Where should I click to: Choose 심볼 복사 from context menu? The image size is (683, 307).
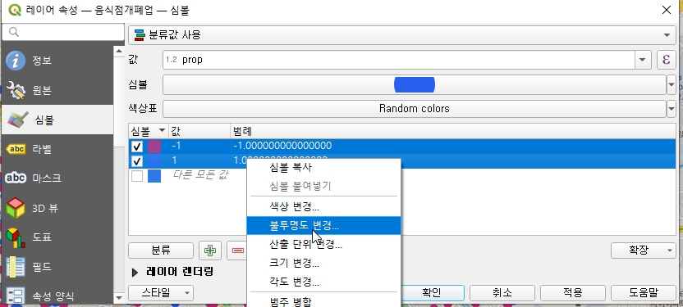(323, 167)
